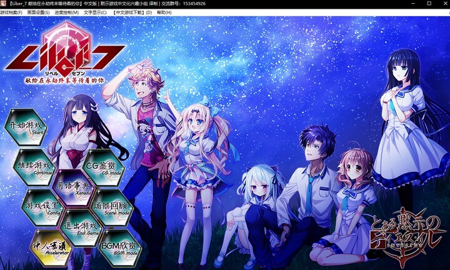Viewport: 450px width, 270px height.
Task: Minimize the game window
Action: click(413, 4)
